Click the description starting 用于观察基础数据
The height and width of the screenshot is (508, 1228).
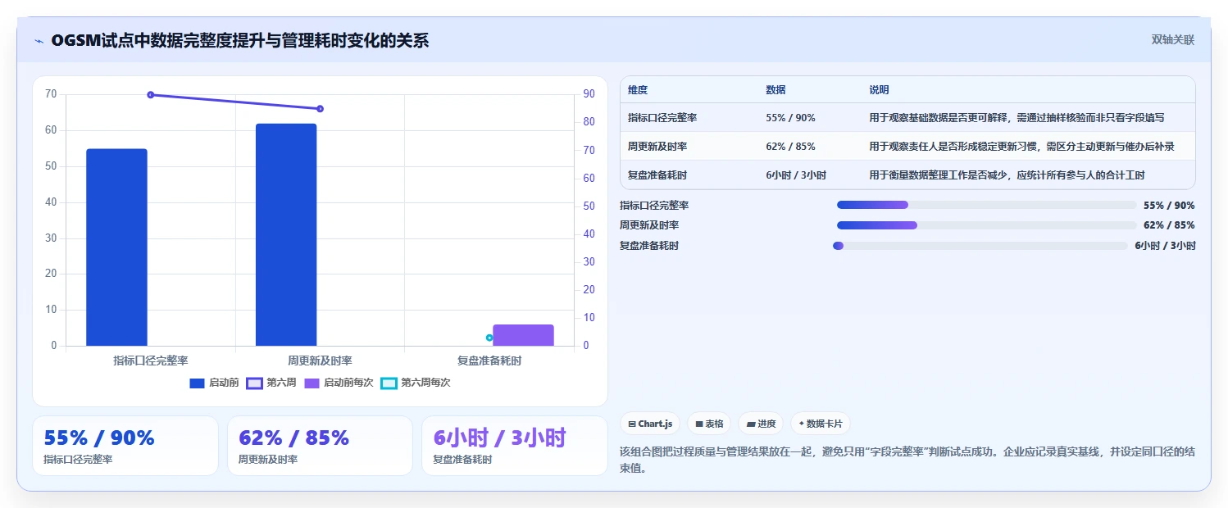tap(1017, 118)
